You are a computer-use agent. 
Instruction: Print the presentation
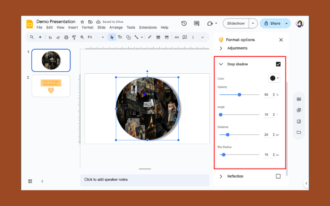tap(66, 37)
